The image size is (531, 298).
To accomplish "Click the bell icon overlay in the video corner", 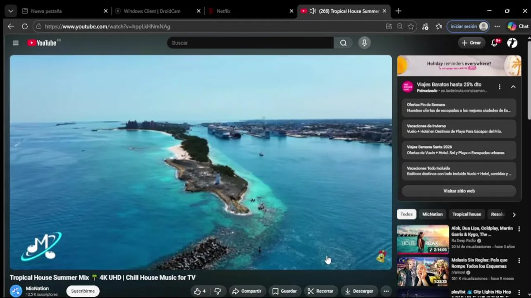I will pyautogui.click(x=381, y=257).
